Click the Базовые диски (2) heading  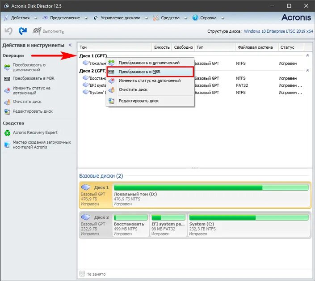point(101,176)
